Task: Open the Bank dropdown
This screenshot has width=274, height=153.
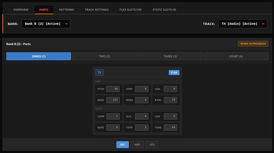Action: point(46,24)
